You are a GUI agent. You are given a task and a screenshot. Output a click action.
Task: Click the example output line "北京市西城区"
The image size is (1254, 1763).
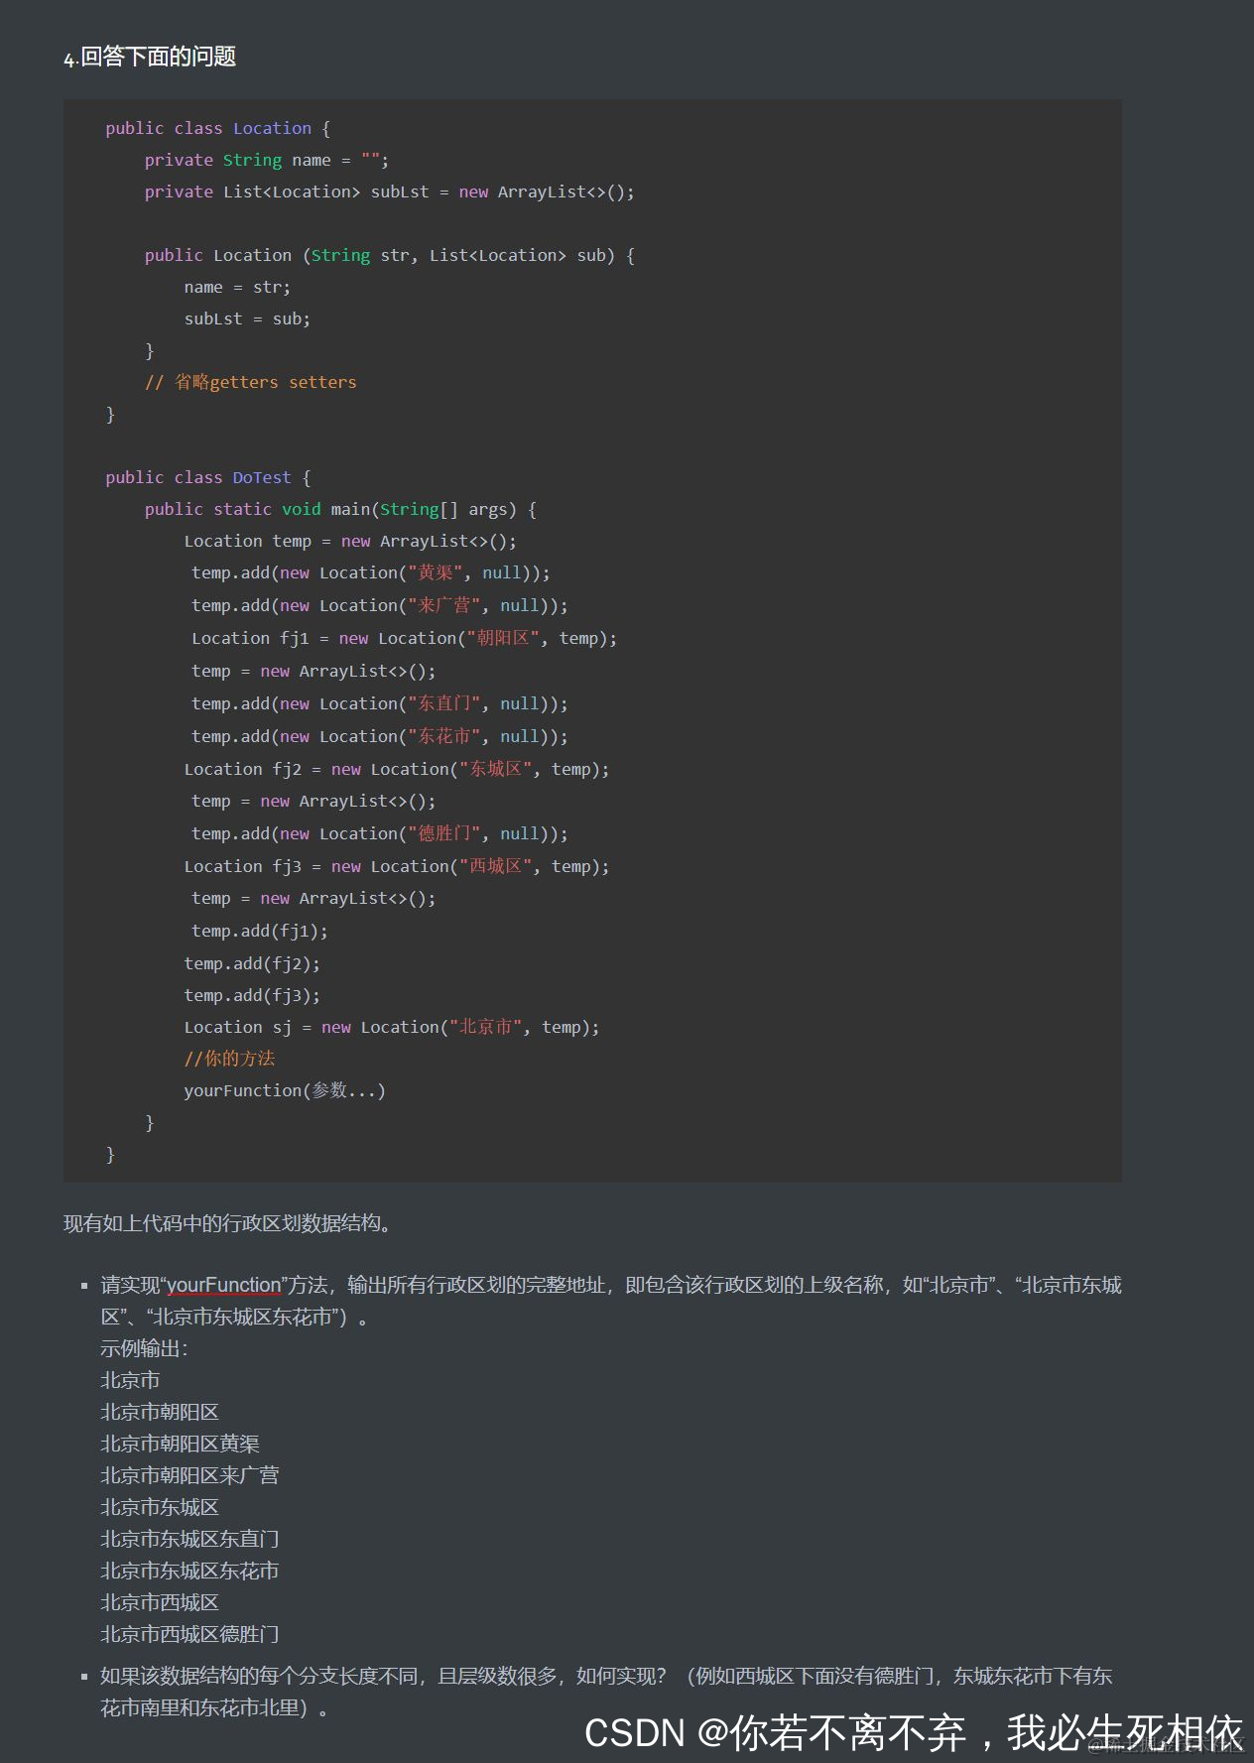click(x=160, y=1602)
